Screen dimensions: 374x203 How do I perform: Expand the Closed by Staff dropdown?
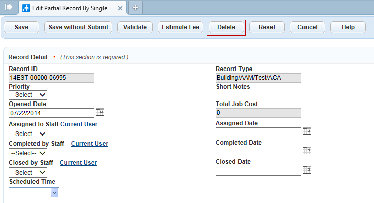click(x=28, y=173)
